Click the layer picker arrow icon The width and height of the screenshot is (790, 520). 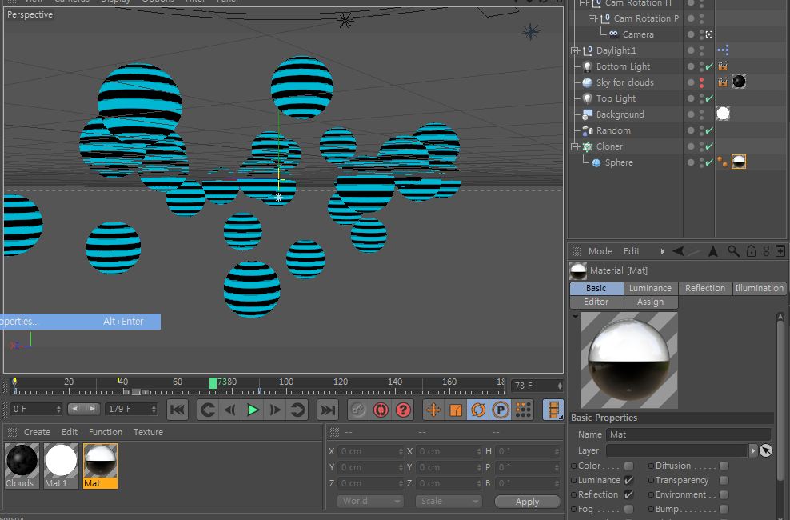tap(766, 450)
